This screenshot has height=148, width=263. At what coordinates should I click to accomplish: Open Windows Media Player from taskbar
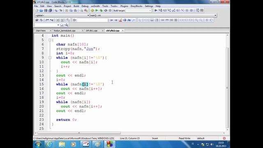coord(73,144)
